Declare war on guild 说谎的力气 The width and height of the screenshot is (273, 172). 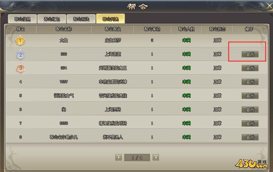point(250,96)
